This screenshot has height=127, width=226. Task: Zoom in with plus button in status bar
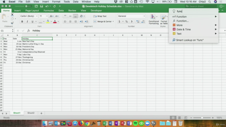pos(213,117)
